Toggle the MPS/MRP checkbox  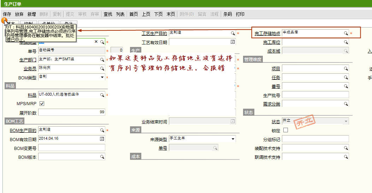pyautogui.click(x=42, y=104)
